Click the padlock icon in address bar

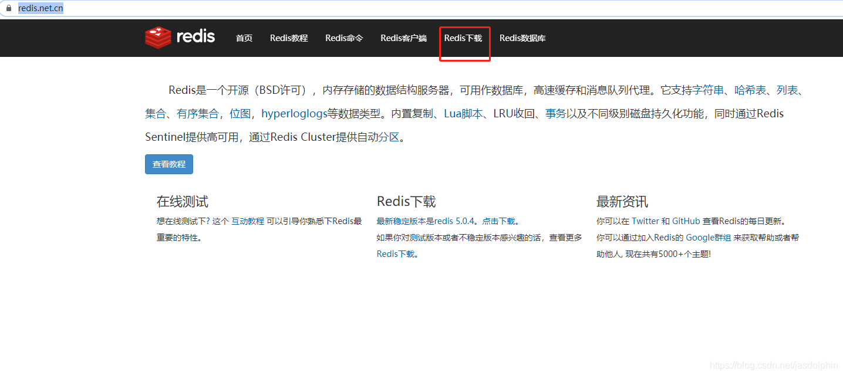pyautogui.click(x=9, y=8)
